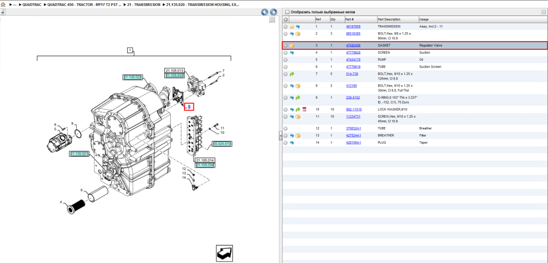548x263 pixels.
Task: Click the pin panel icon below home
Action: 3,12
